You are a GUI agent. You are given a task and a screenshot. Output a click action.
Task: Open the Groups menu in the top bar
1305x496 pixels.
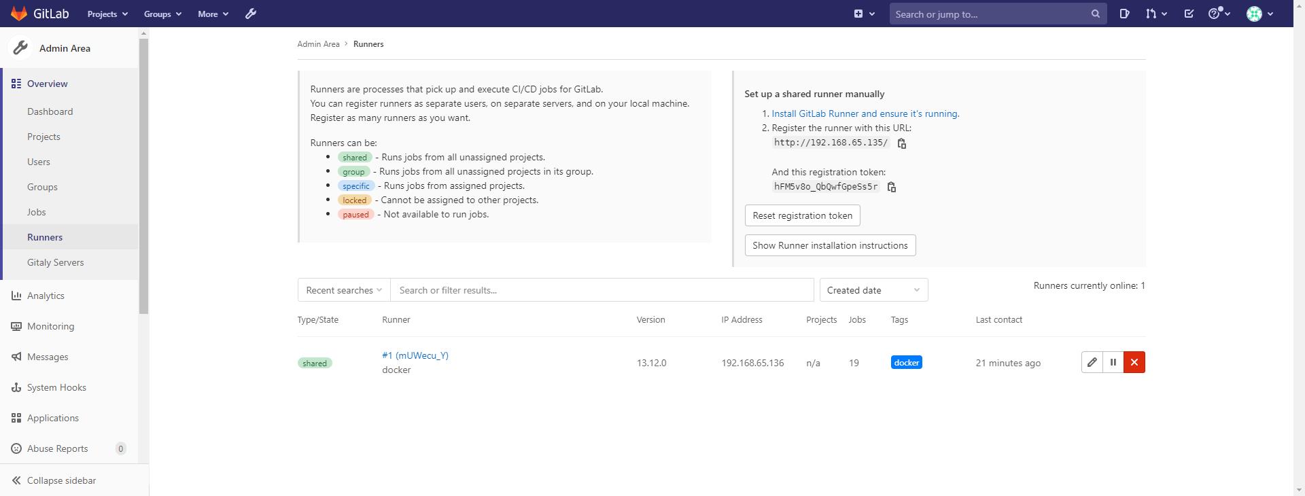162,14
